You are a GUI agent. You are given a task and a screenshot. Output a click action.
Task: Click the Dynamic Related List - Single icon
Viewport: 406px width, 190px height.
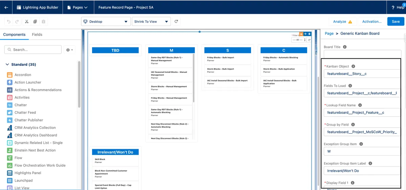click(x=9, y=143)
